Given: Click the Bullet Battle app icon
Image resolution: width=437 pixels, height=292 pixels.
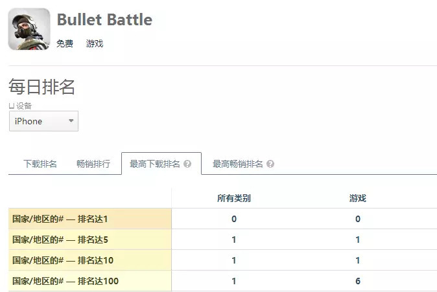Looking at the screenshot, I should coord(29,29).
